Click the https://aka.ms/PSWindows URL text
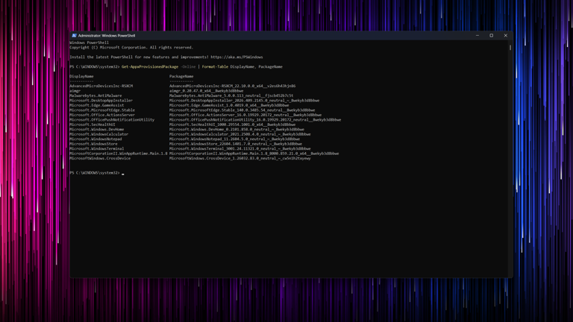The height and width of the screenshot is (322, 573). (x=237, y=57)
